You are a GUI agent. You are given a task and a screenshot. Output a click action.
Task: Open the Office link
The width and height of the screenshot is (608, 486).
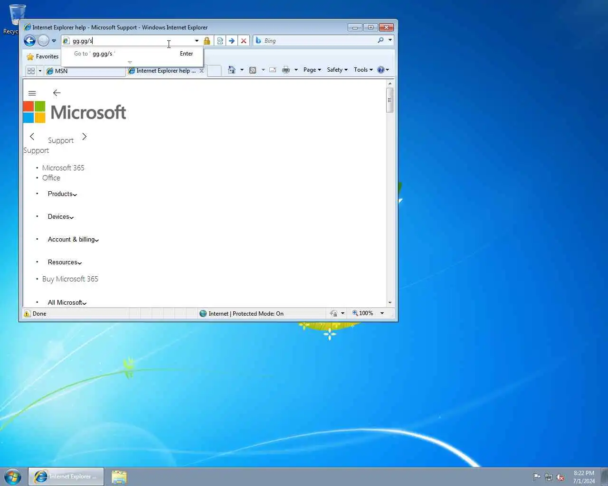pyautogui.click(x=51, y=178)
